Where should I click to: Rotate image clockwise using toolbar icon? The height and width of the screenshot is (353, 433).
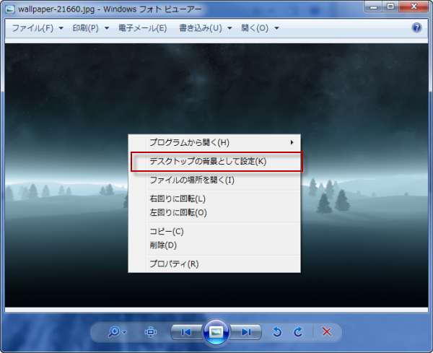(x=298, y=331)
